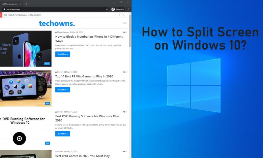The height and width of the screenshot is (158, 263).
Task: Open comments count on iPad Games article
Action: coord(125,152)
